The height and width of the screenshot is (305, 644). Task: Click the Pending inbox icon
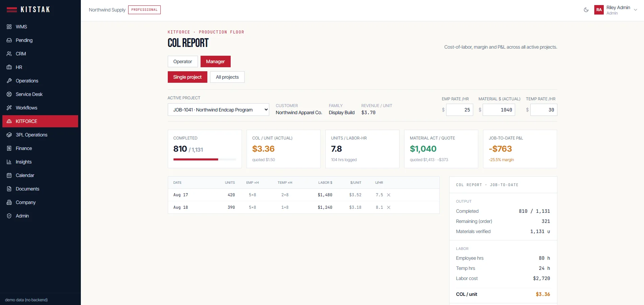(x=9, y=40)
